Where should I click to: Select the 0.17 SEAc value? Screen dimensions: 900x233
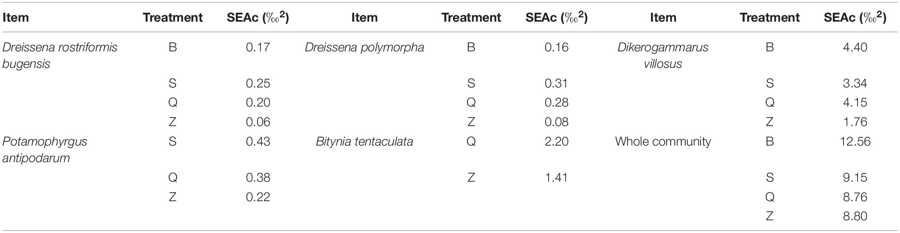(x=258, y=47)
